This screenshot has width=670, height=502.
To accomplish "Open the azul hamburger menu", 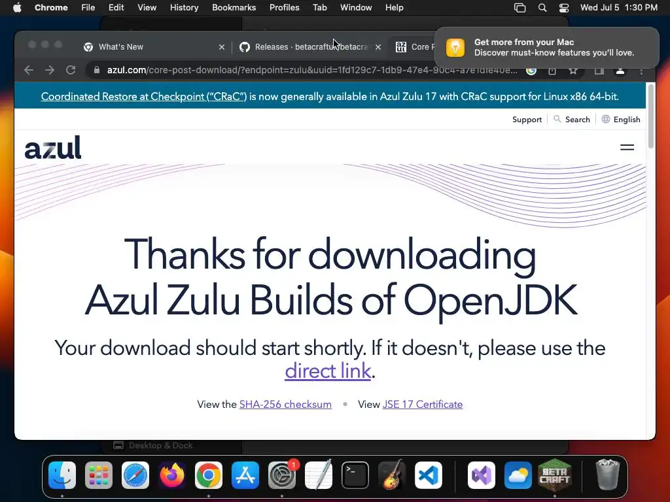I will pyautogui.click(x=627, y=147).
